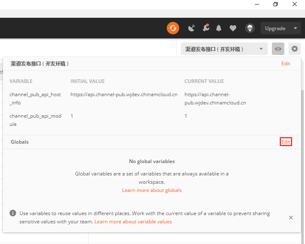Open Manage Environments gear icon
The image size is (305, 244).
(295, 49)
